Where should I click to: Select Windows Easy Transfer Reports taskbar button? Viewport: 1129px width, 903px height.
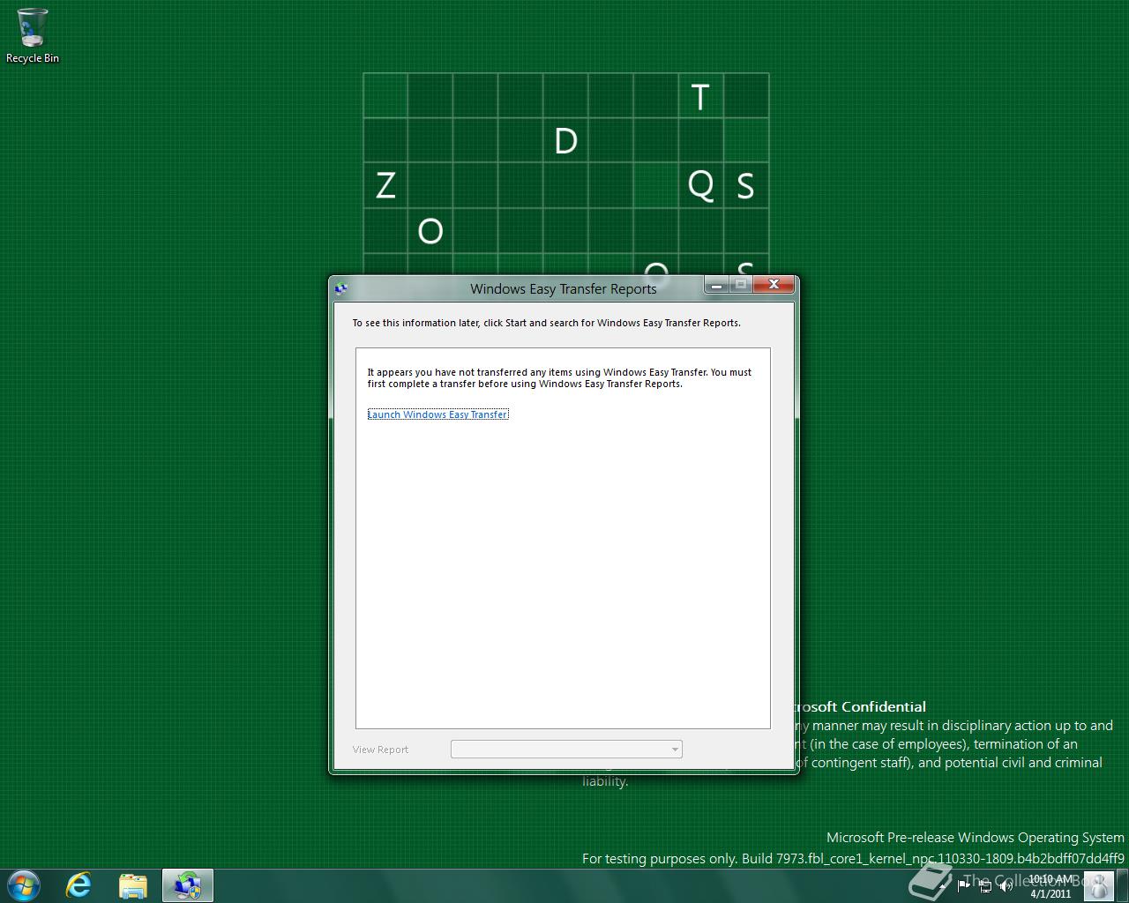pyautogui.click(x=188, y=885)
